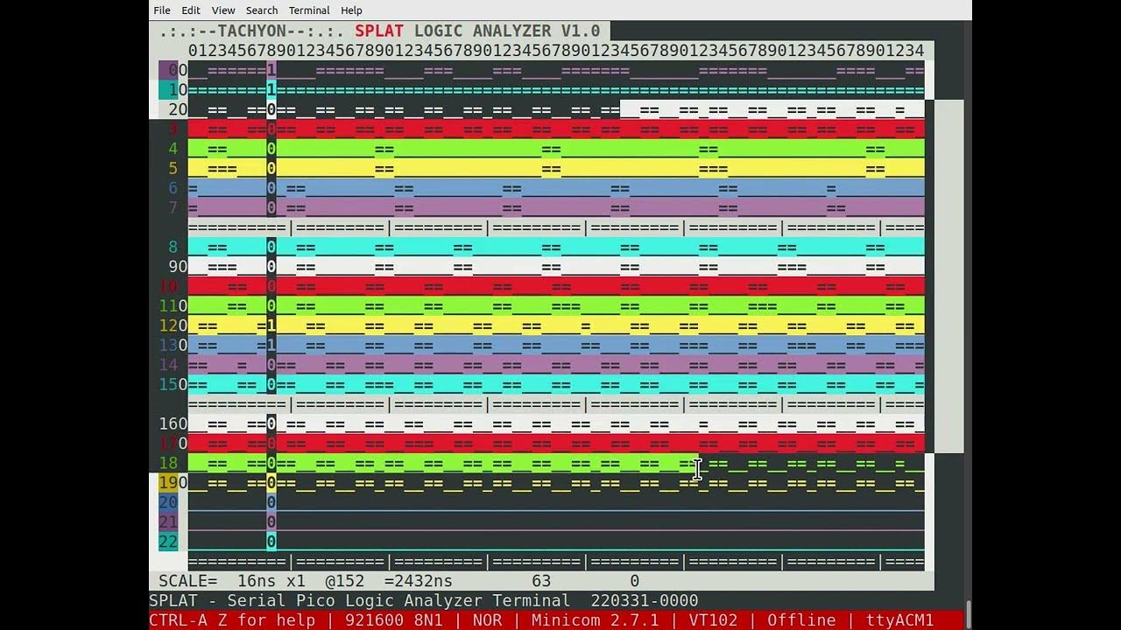Open the Edit menu
This screenshot has width=1121, height=630.
click(x=191, y=10)
